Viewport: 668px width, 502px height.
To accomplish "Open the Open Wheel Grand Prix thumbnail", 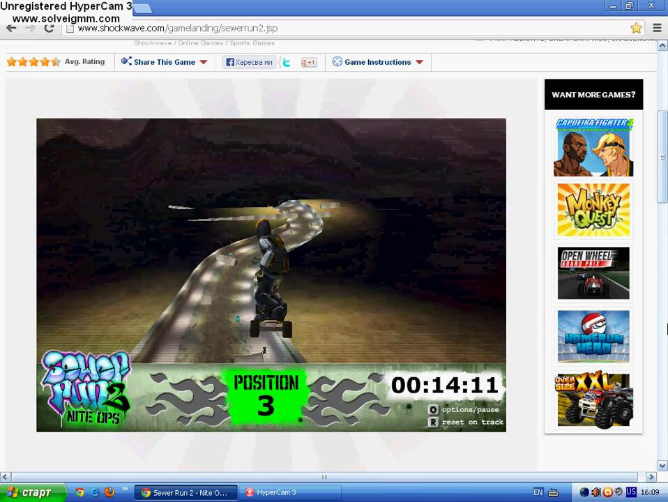I will 593,273.
